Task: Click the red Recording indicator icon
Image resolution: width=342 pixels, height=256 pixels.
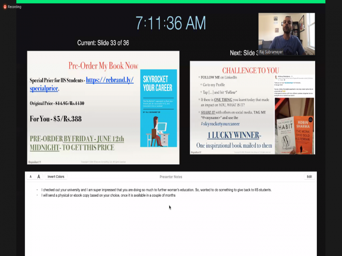Action: [5, 7]
